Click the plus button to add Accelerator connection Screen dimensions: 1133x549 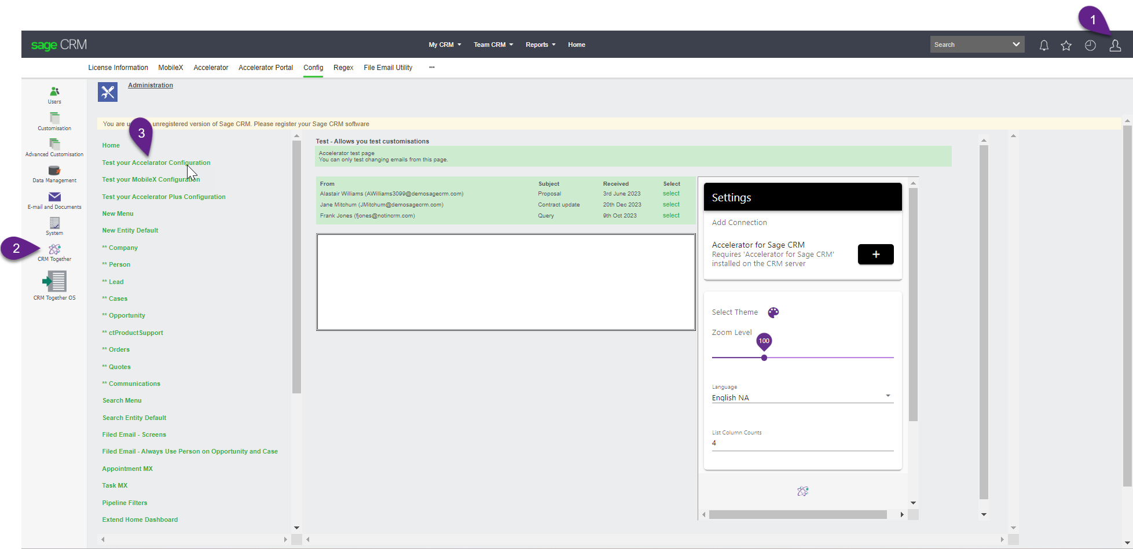pos(875,254)
